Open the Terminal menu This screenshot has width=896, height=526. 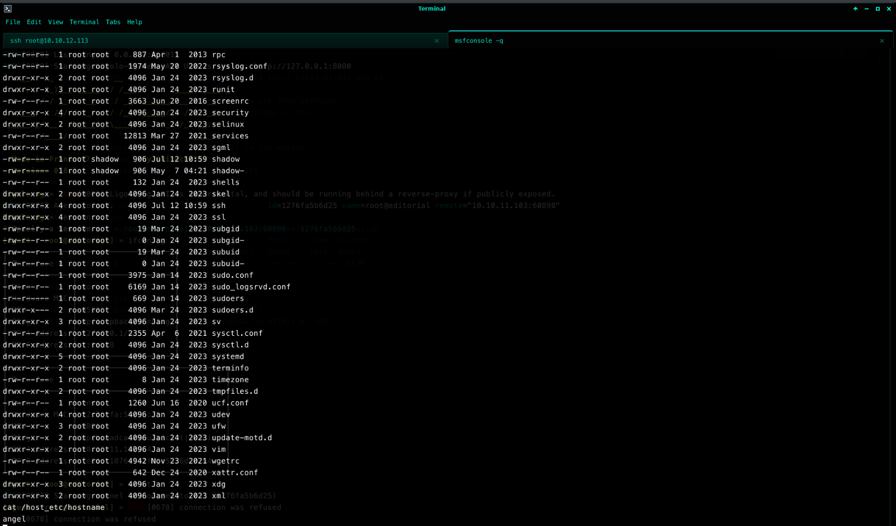pos(84,22)
